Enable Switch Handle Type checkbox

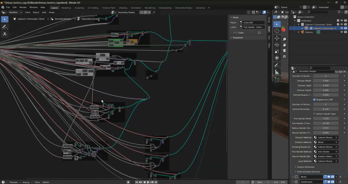[x=314, y=114]
